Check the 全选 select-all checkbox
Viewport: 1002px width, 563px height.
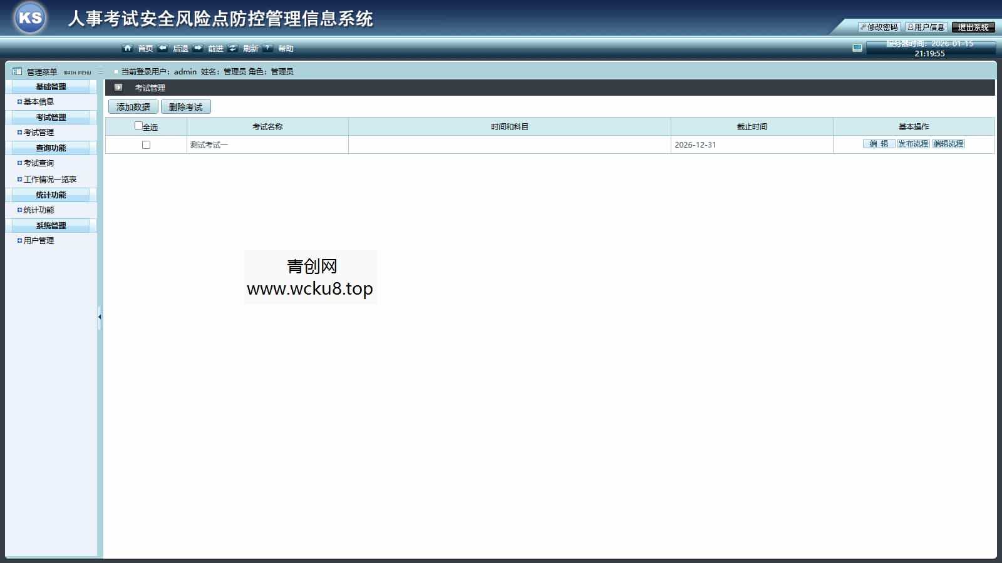click(x=138, y=125)
